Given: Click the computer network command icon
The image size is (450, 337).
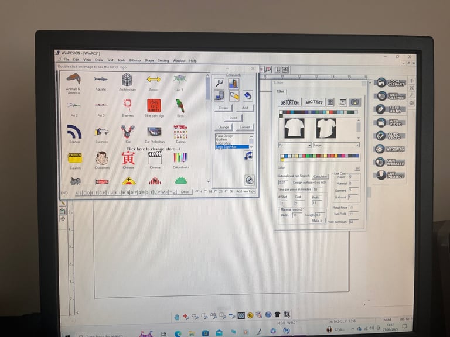Looking at the screenshot, I should pos(219,96).
